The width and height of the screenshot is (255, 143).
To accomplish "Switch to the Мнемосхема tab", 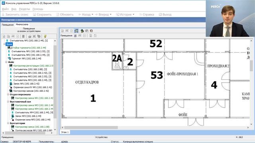I will (22, 25).
